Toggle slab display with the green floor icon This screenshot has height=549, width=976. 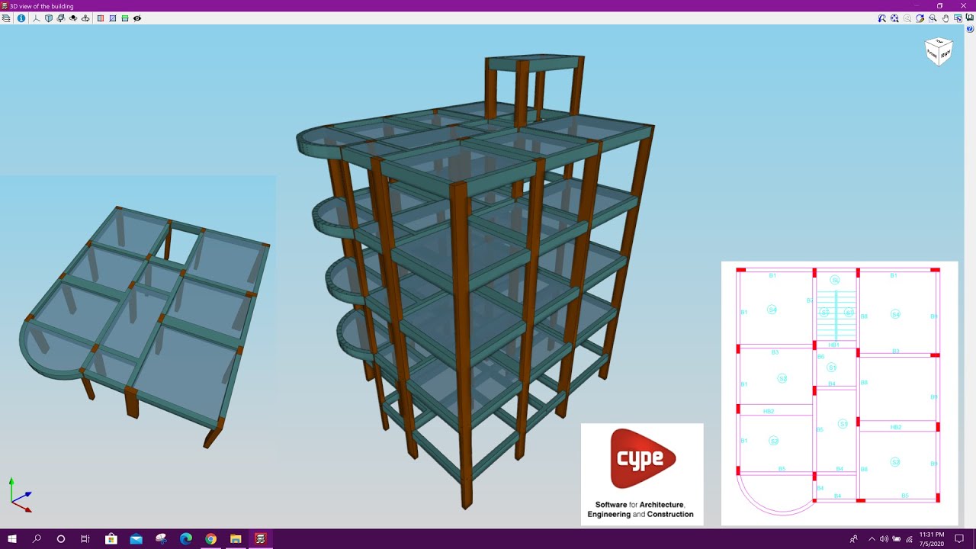coord(125,18)
